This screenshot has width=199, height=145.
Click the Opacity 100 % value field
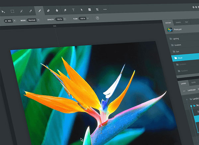(x=59, y=19)
